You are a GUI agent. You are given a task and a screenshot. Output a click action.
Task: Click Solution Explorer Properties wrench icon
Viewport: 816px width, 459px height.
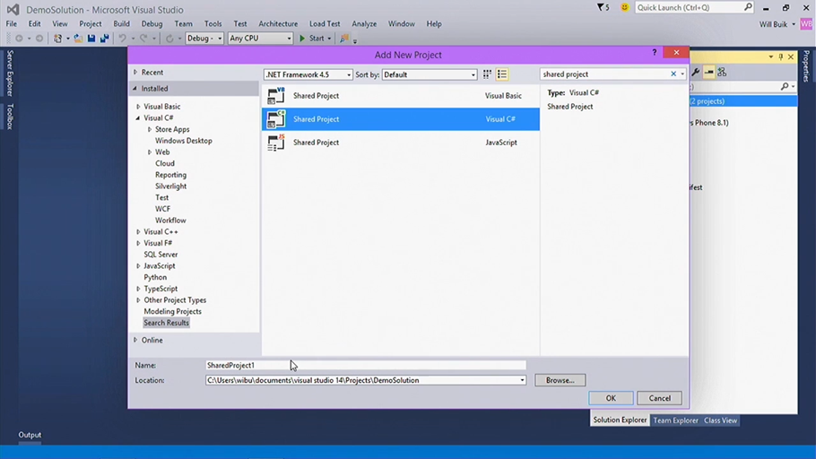pyautogui.click(x=696, y=73)
